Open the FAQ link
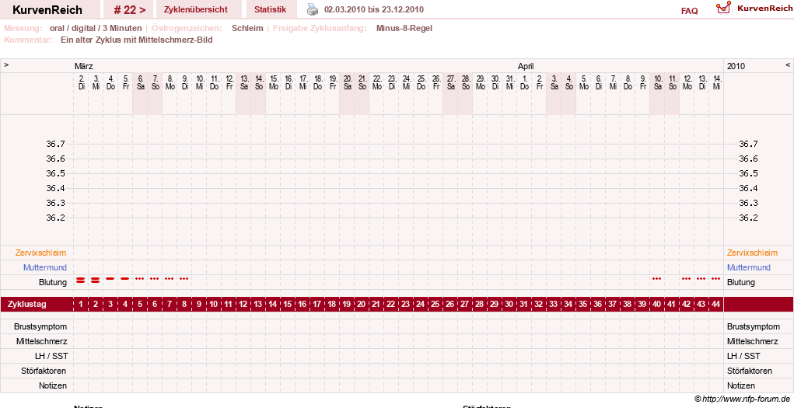The width and height of the screenshot is (794, 408). pyautogui.click(x=689, y=11)
